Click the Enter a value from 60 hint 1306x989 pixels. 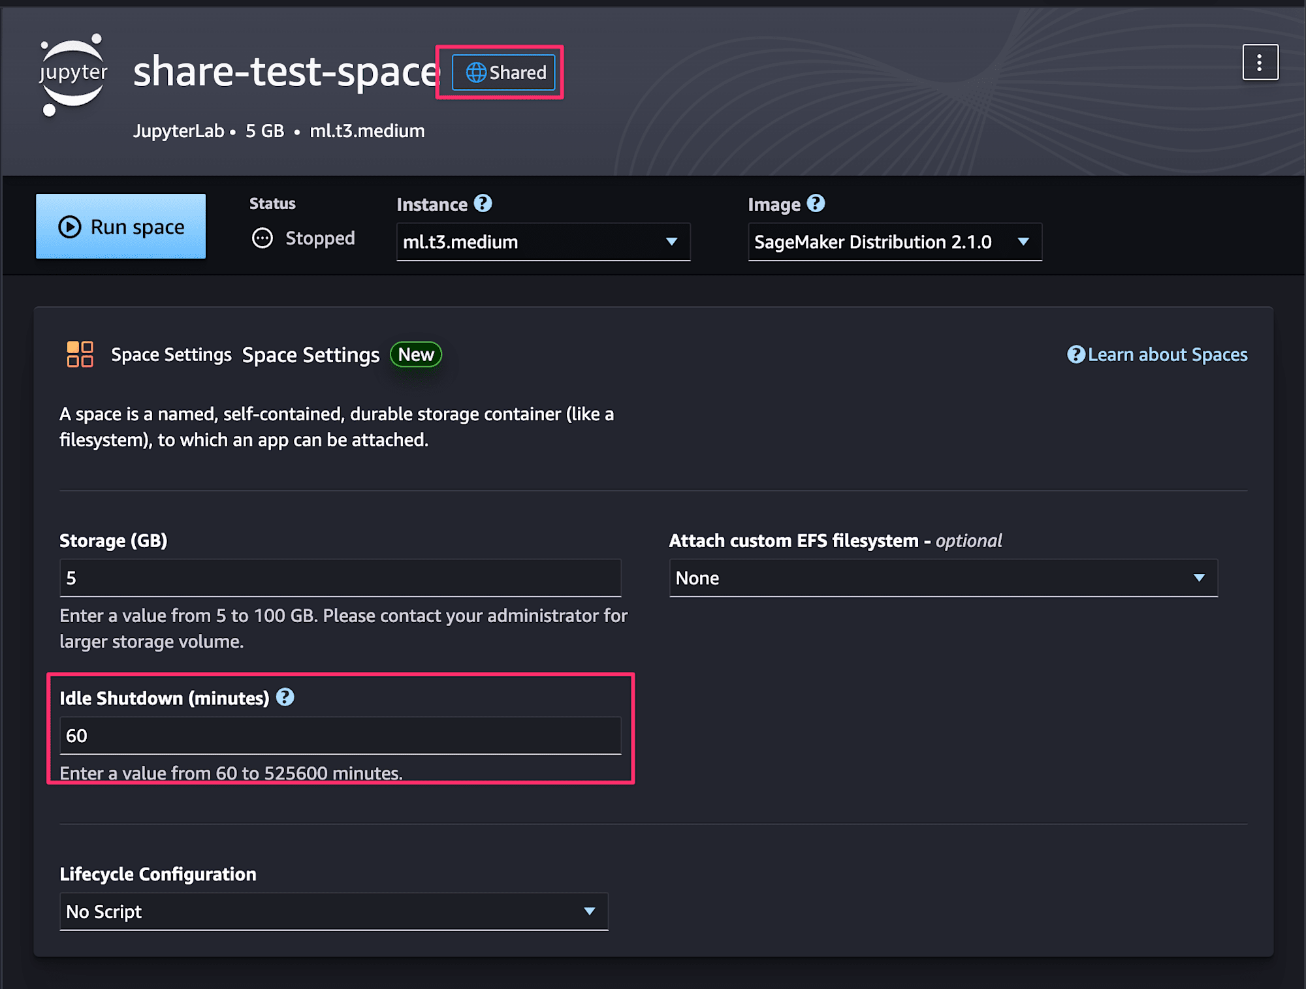click(x=231, y=774)
